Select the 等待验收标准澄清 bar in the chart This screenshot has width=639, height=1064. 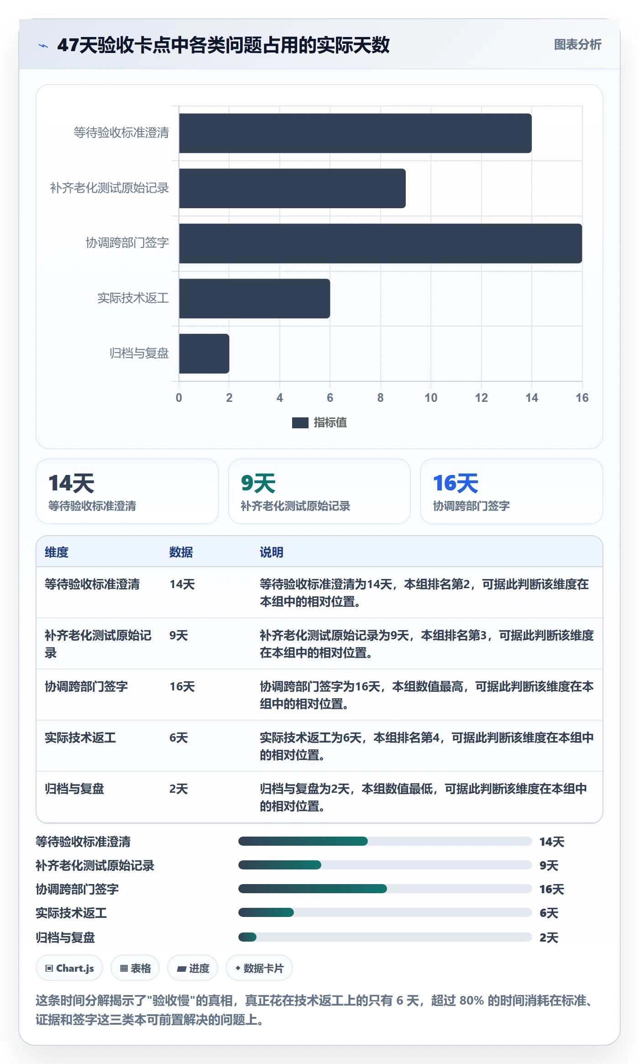(x=355, y=133)
